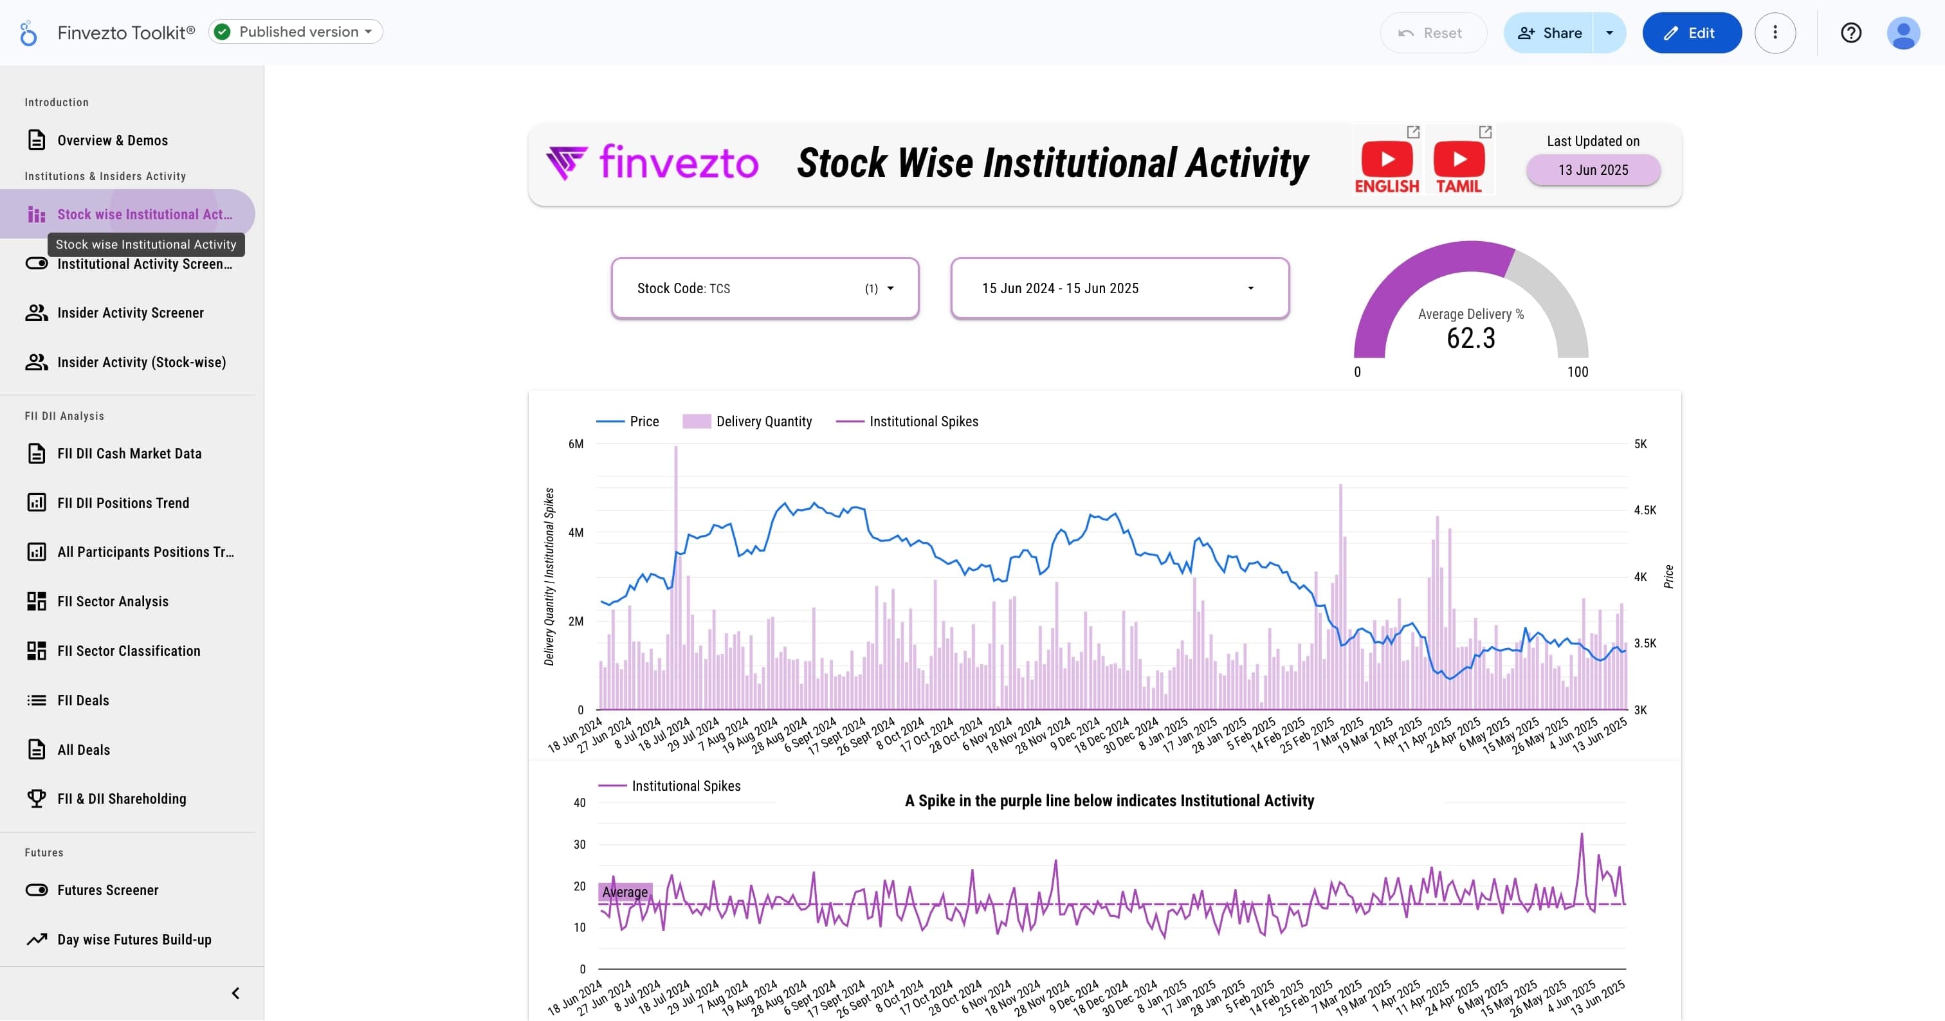The image size is (1945, 1021).
Task: Click the Share button
Action: tap(1549, 33)
